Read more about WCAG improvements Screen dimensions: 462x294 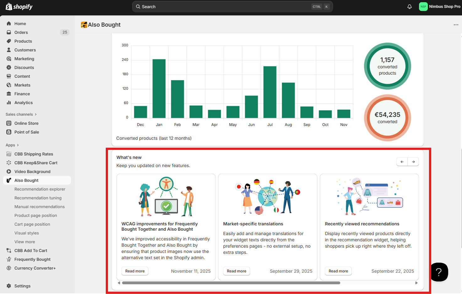[135, 271]
